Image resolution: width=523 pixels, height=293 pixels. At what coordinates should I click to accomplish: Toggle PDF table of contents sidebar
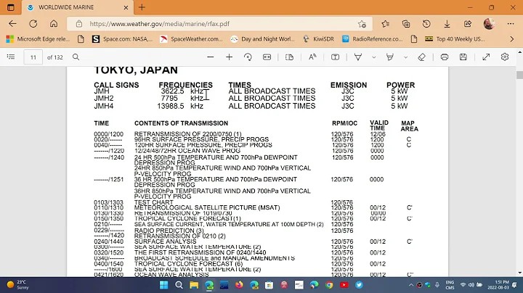[x=11, y=57]
